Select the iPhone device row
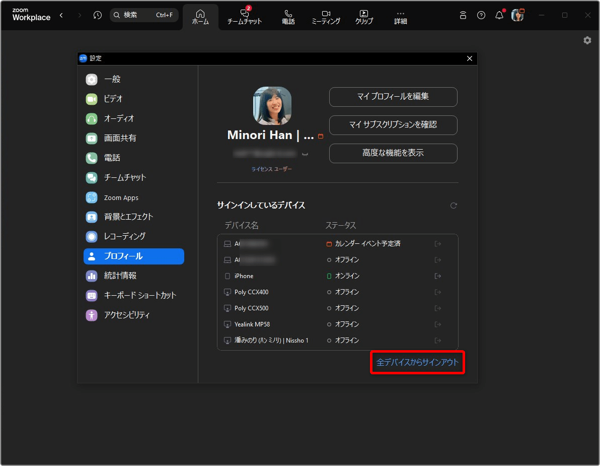Screen dimensions: 600x466 (337, 276)
